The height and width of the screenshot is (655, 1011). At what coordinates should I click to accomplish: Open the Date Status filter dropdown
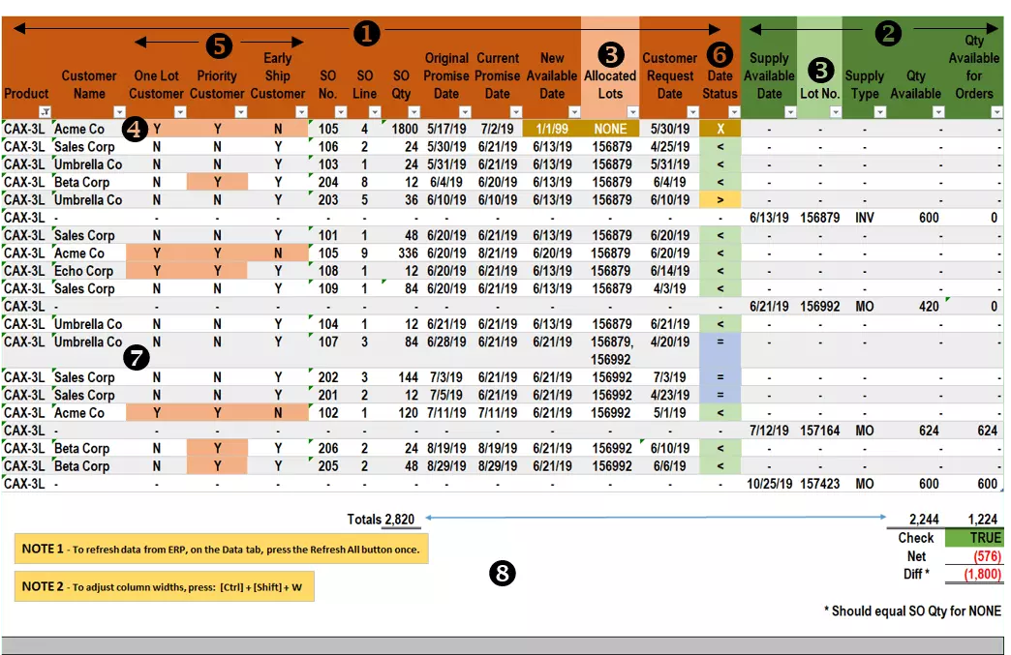[x=734, y=112]
